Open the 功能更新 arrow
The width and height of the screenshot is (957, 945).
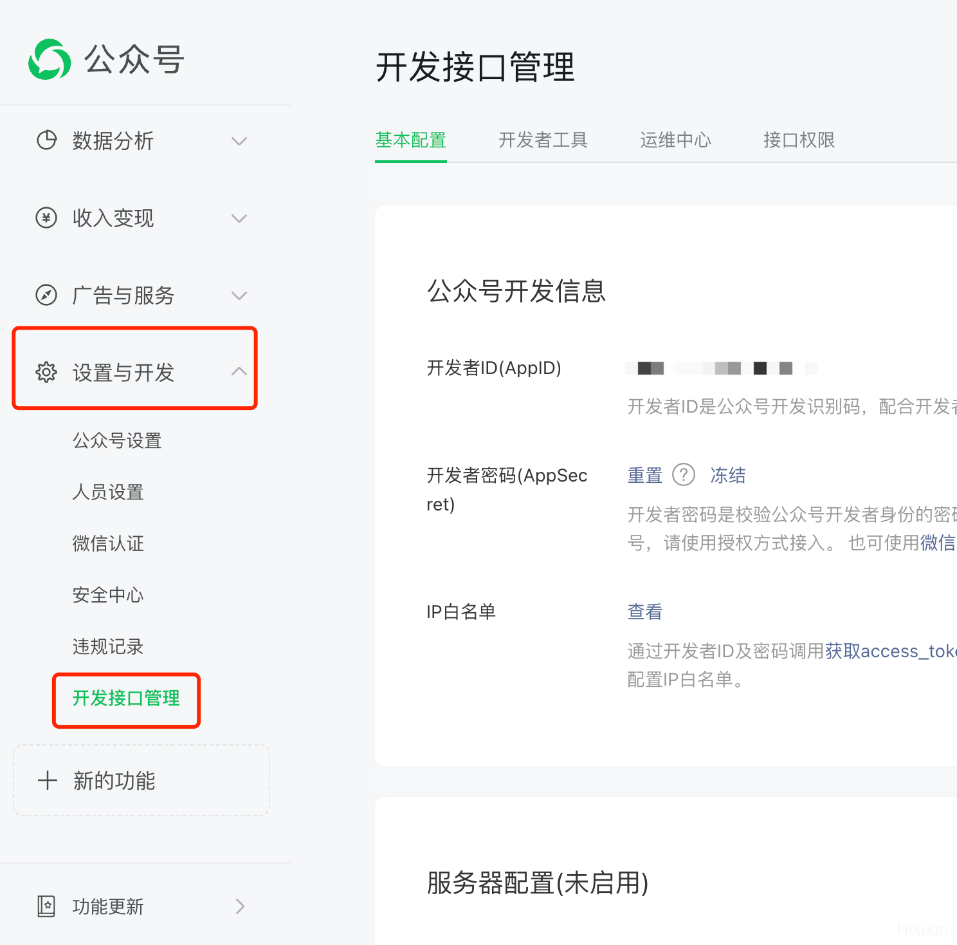coord(240,906)
